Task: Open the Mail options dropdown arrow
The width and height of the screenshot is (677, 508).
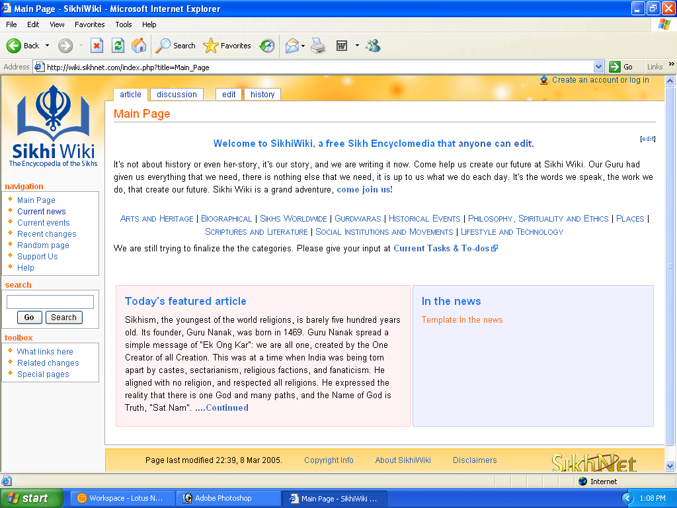Action: pos(303,46)
